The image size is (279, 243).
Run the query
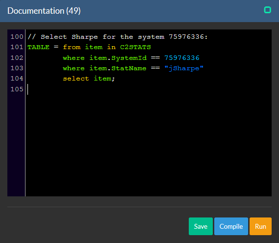pos(260,226)
